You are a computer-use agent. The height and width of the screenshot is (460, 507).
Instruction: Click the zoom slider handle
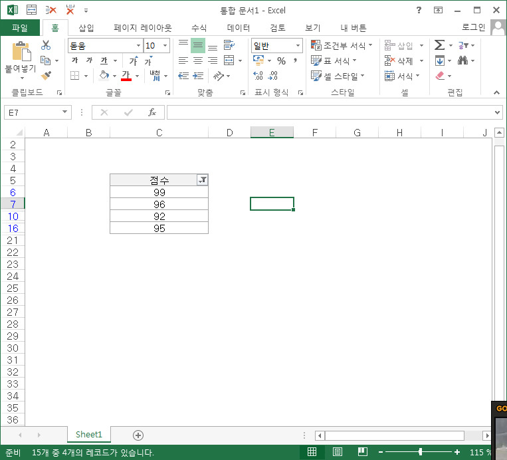(421, 452)
